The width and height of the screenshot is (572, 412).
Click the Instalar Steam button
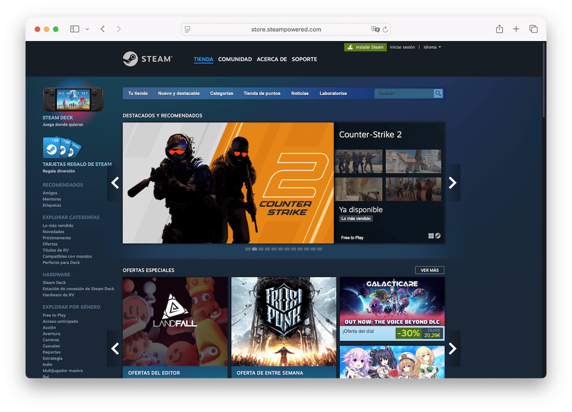tap(365, 47)
